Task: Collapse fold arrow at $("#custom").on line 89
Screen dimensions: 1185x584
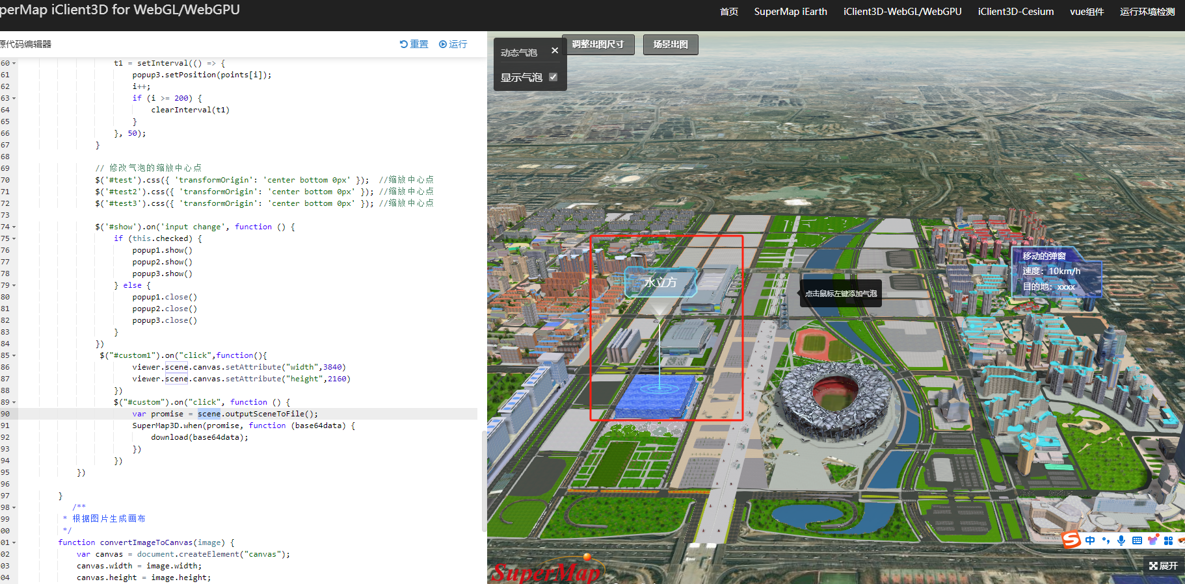Action: [x=14, y=402]
